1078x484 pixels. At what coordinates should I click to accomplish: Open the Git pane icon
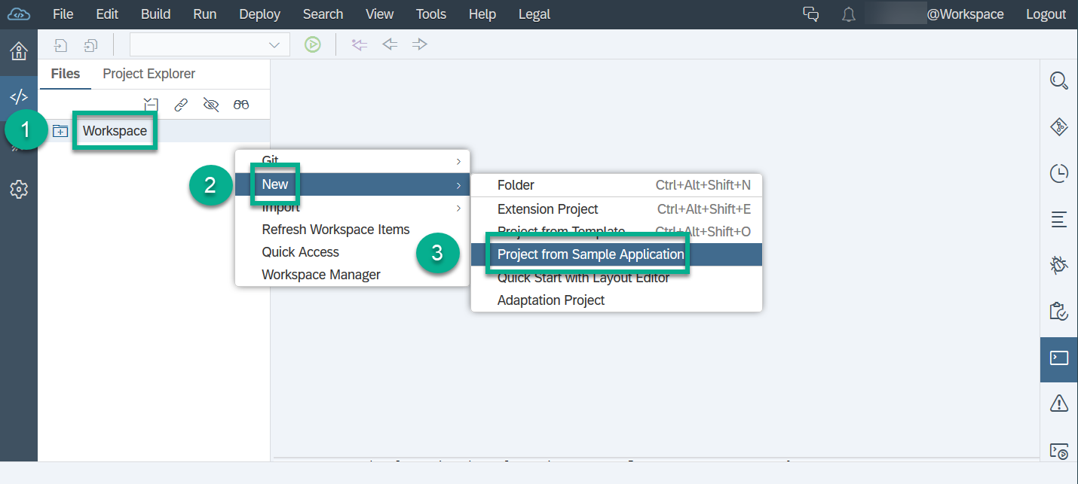1058,127
